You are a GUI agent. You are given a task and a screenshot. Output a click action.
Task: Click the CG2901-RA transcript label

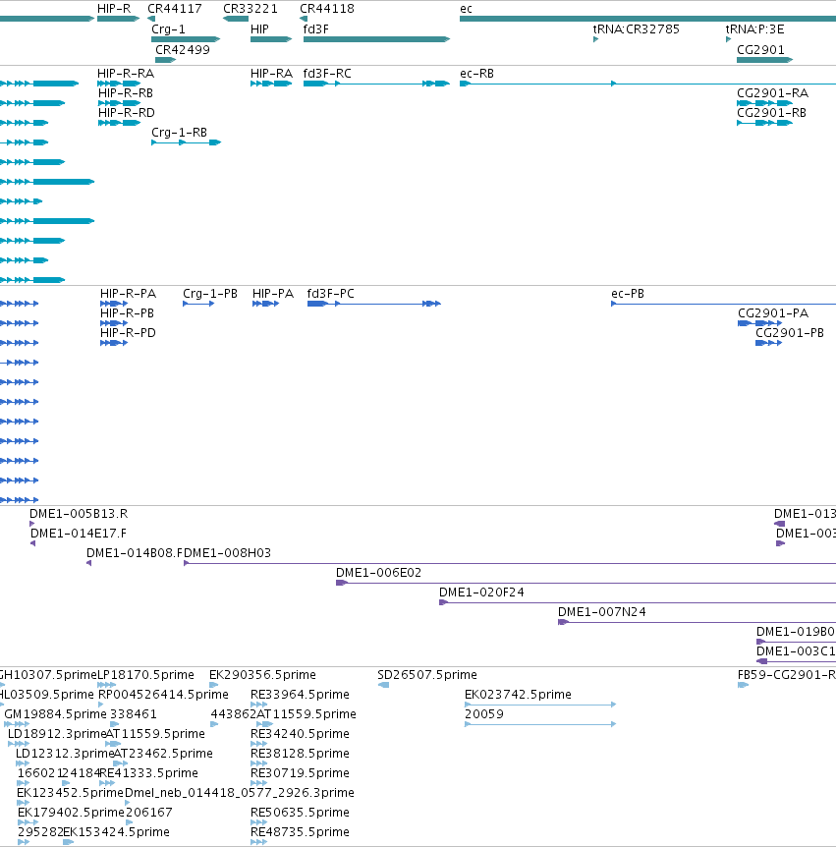click(773, 93)
